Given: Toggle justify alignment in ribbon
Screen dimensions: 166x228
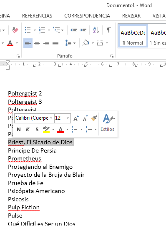Looking at the screenshot, I should click(x=55, y=43).
